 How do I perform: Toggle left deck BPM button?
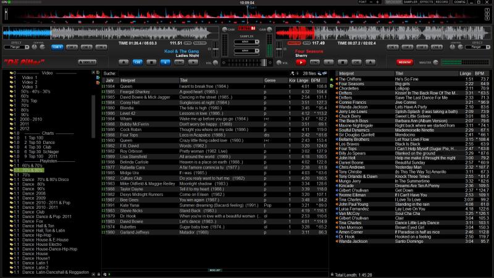[188, 43]
